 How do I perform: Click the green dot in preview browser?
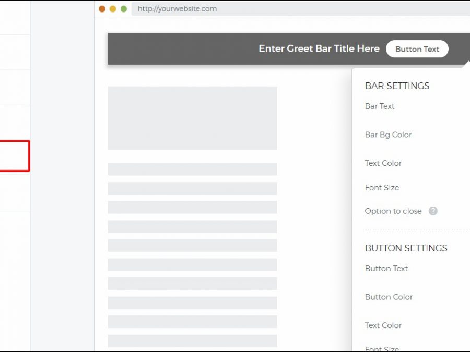[x=124, y=9]
